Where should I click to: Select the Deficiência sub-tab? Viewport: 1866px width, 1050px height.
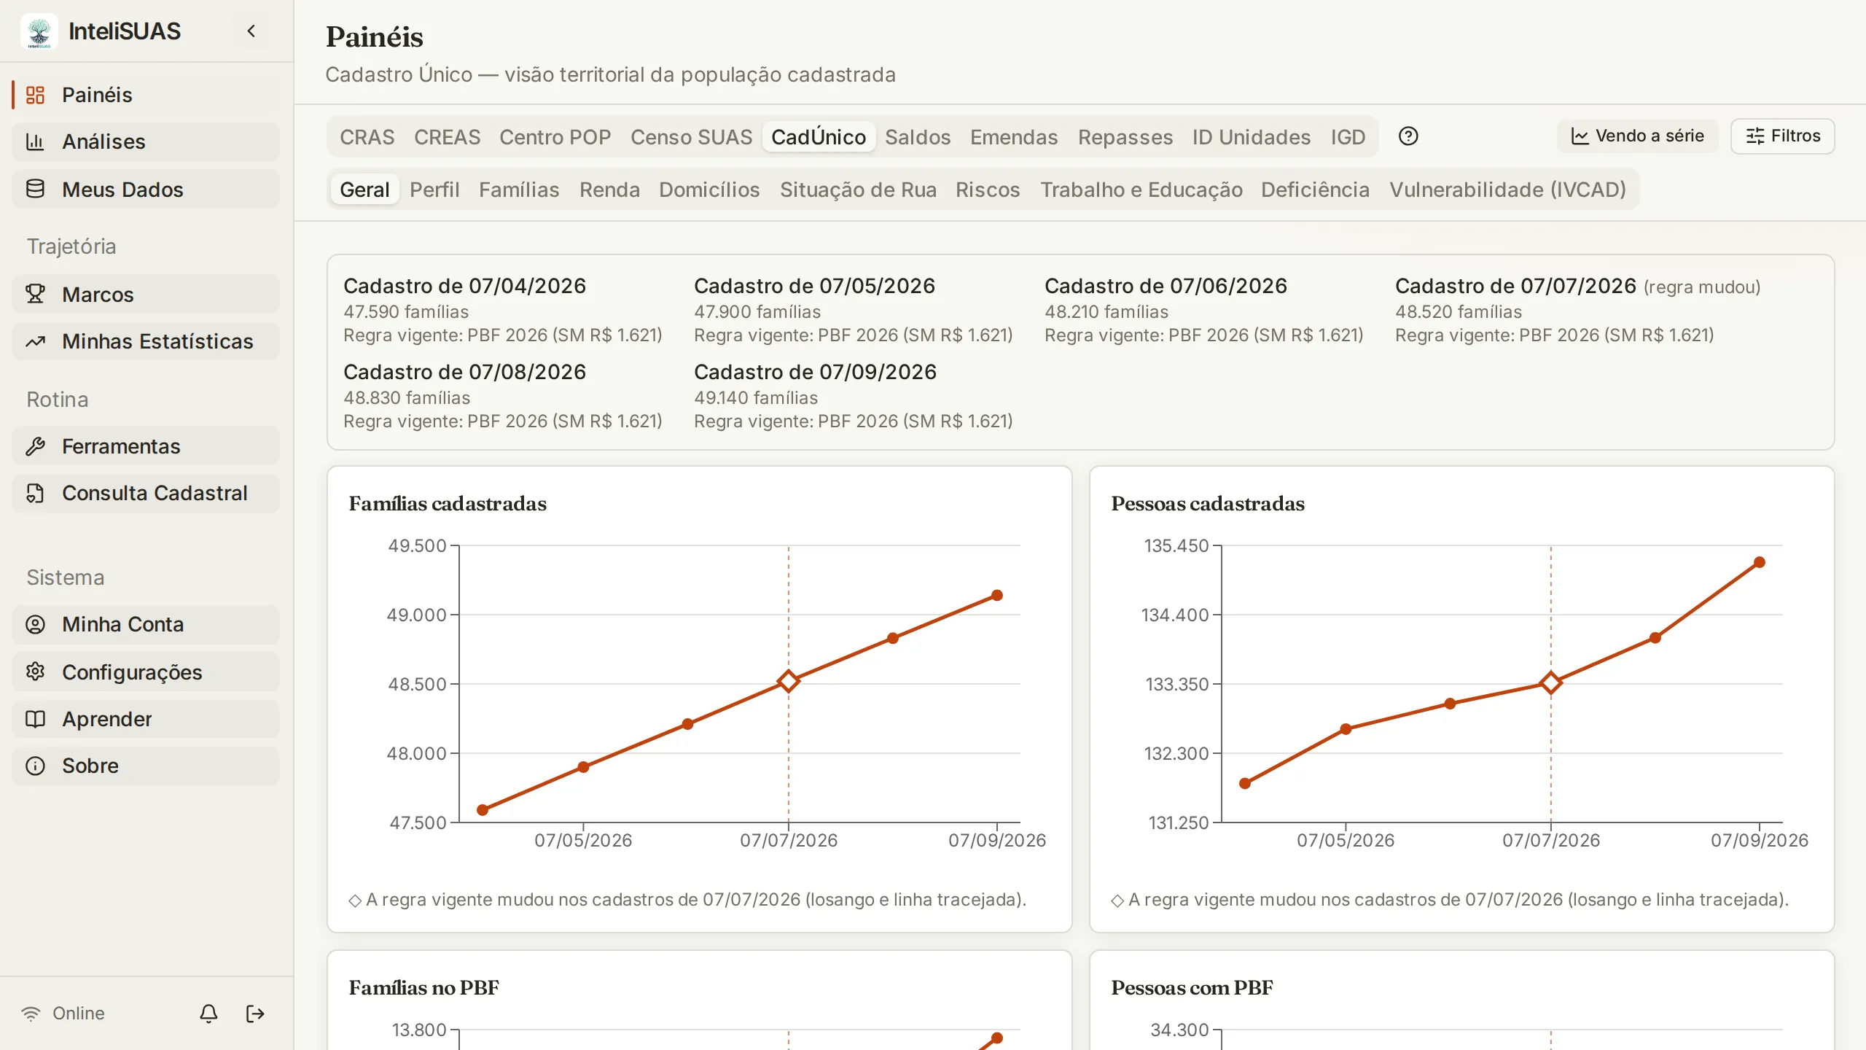1315,190
